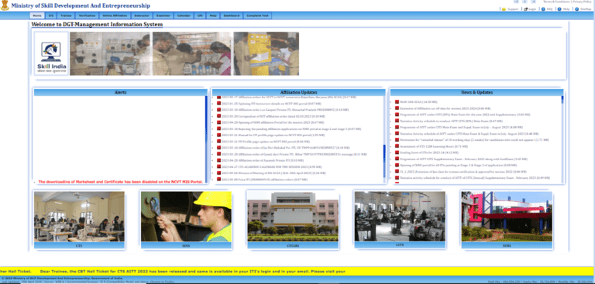Click the News & Updates panel scrollbar
595x284 pixels.
click(562, 139)
